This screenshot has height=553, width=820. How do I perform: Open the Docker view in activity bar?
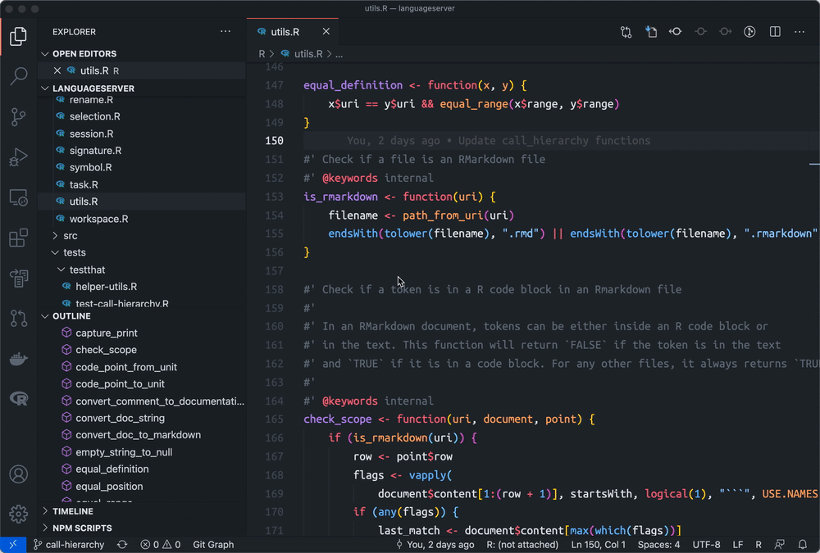tap(18, 359)
